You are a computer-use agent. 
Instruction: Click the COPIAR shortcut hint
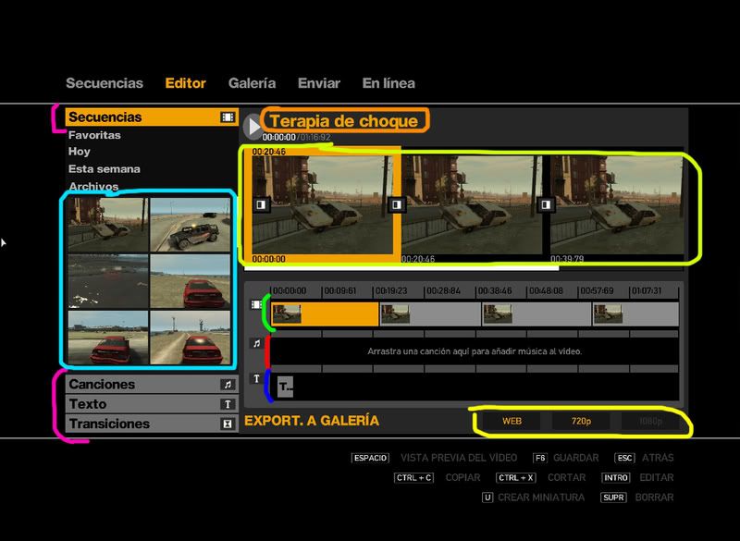[x=438, y=478]
